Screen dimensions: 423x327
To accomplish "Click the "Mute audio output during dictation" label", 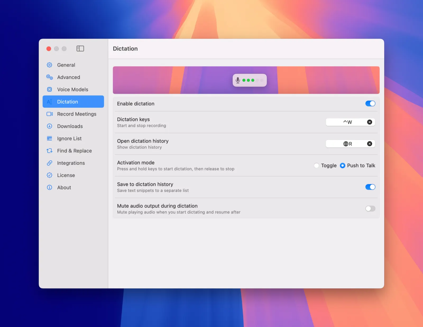I will [157, 206].
